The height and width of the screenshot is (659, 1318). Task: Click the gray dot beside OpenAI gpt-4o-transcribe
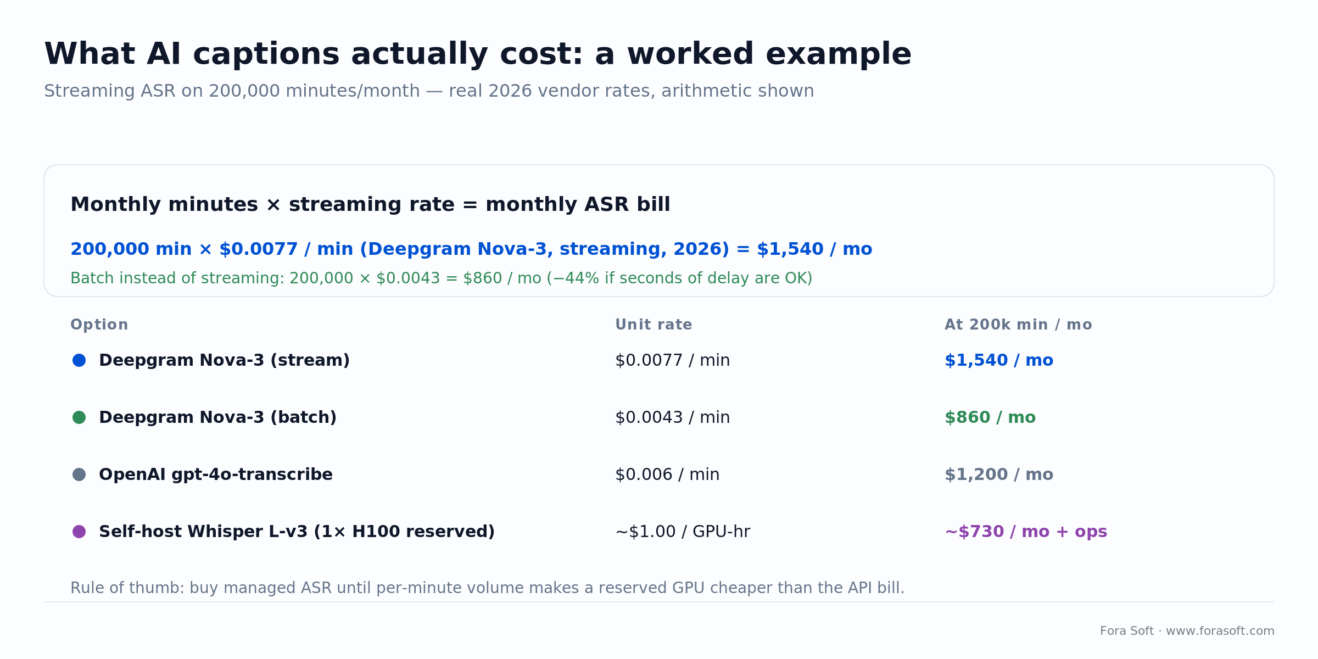[x=79, y=474]
